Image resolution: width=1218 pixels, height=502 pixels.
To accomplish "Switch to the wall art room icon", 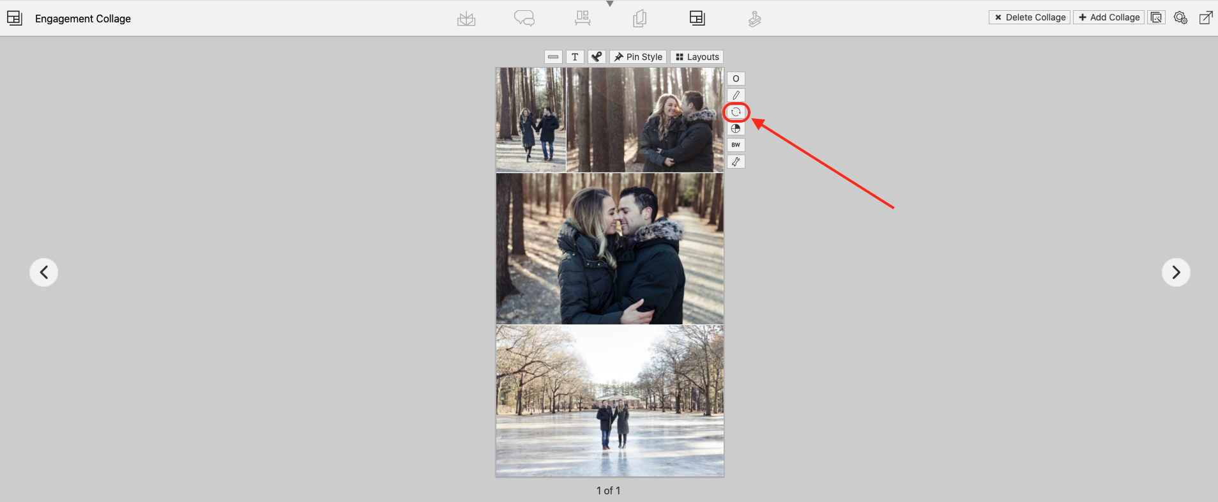I will pyautogui.click(x=582, y=19).
